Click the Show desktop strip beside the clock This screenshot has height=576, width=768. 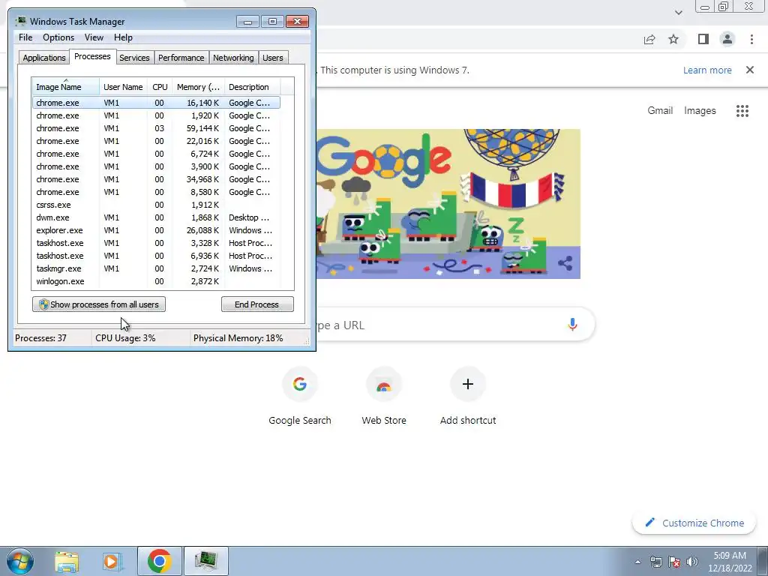point(762,561)
